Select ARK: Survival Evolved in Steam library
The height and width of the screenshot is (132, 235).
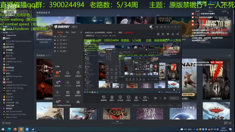12,111
